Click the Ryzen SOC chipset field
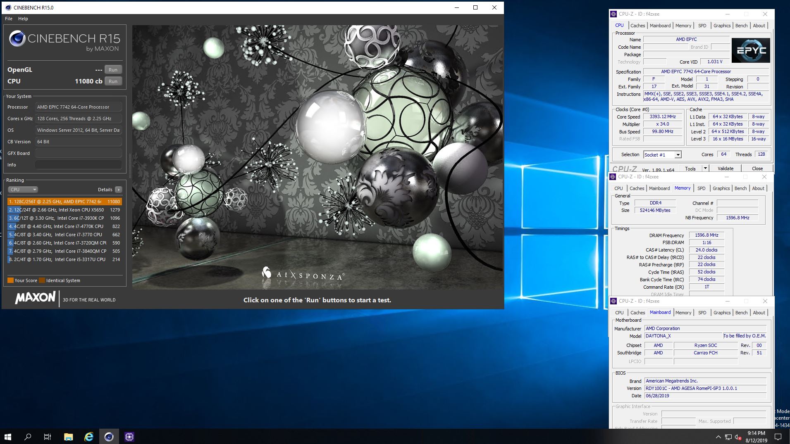 point(706,345)
